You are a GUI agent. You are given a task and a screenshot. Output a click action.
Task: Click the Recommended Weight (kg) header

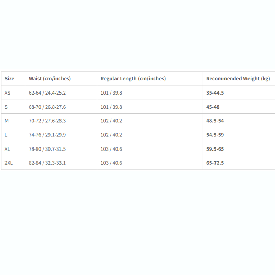pos(238,79)
